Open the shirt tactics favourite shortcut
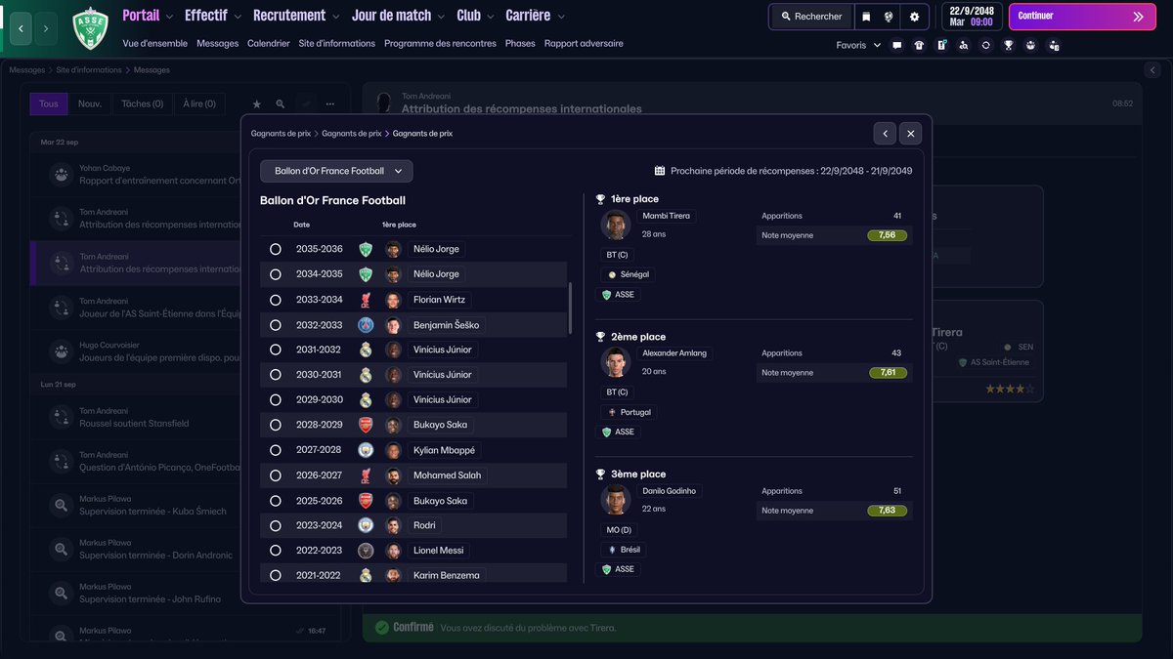The width and height of the screenshot is (1173, 659). click(919, 45)
